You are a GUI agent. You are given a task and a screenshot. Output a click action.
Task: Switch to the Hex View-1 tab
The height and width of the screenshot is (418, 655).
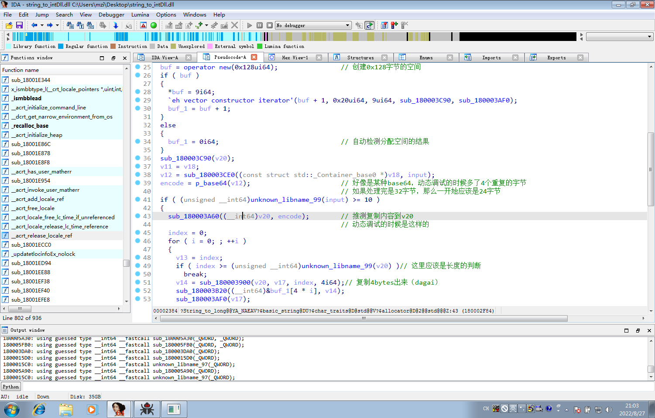[295, 58]
